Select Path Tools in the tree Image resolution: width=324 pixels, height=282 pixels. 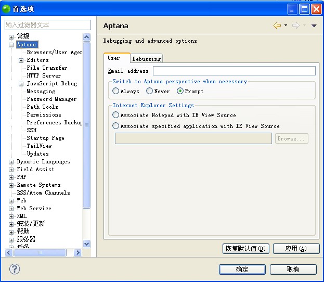(x=42, y=107)
